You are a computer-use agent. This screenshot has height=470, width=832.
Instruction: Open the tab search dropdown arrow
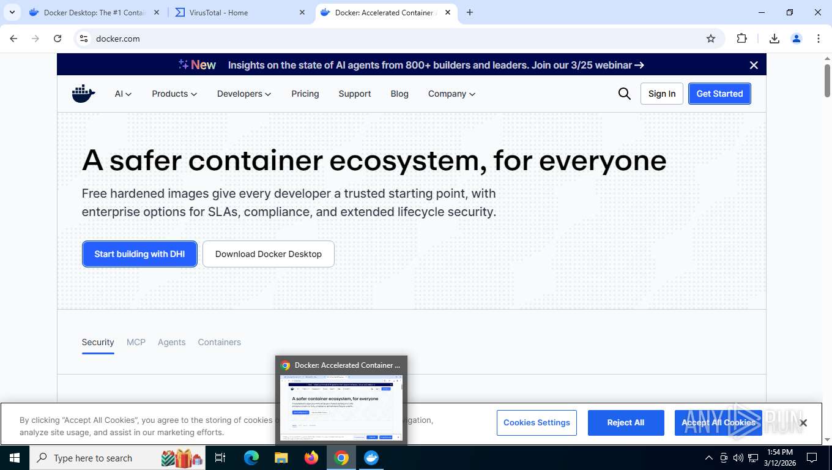[x=12, y=12]
